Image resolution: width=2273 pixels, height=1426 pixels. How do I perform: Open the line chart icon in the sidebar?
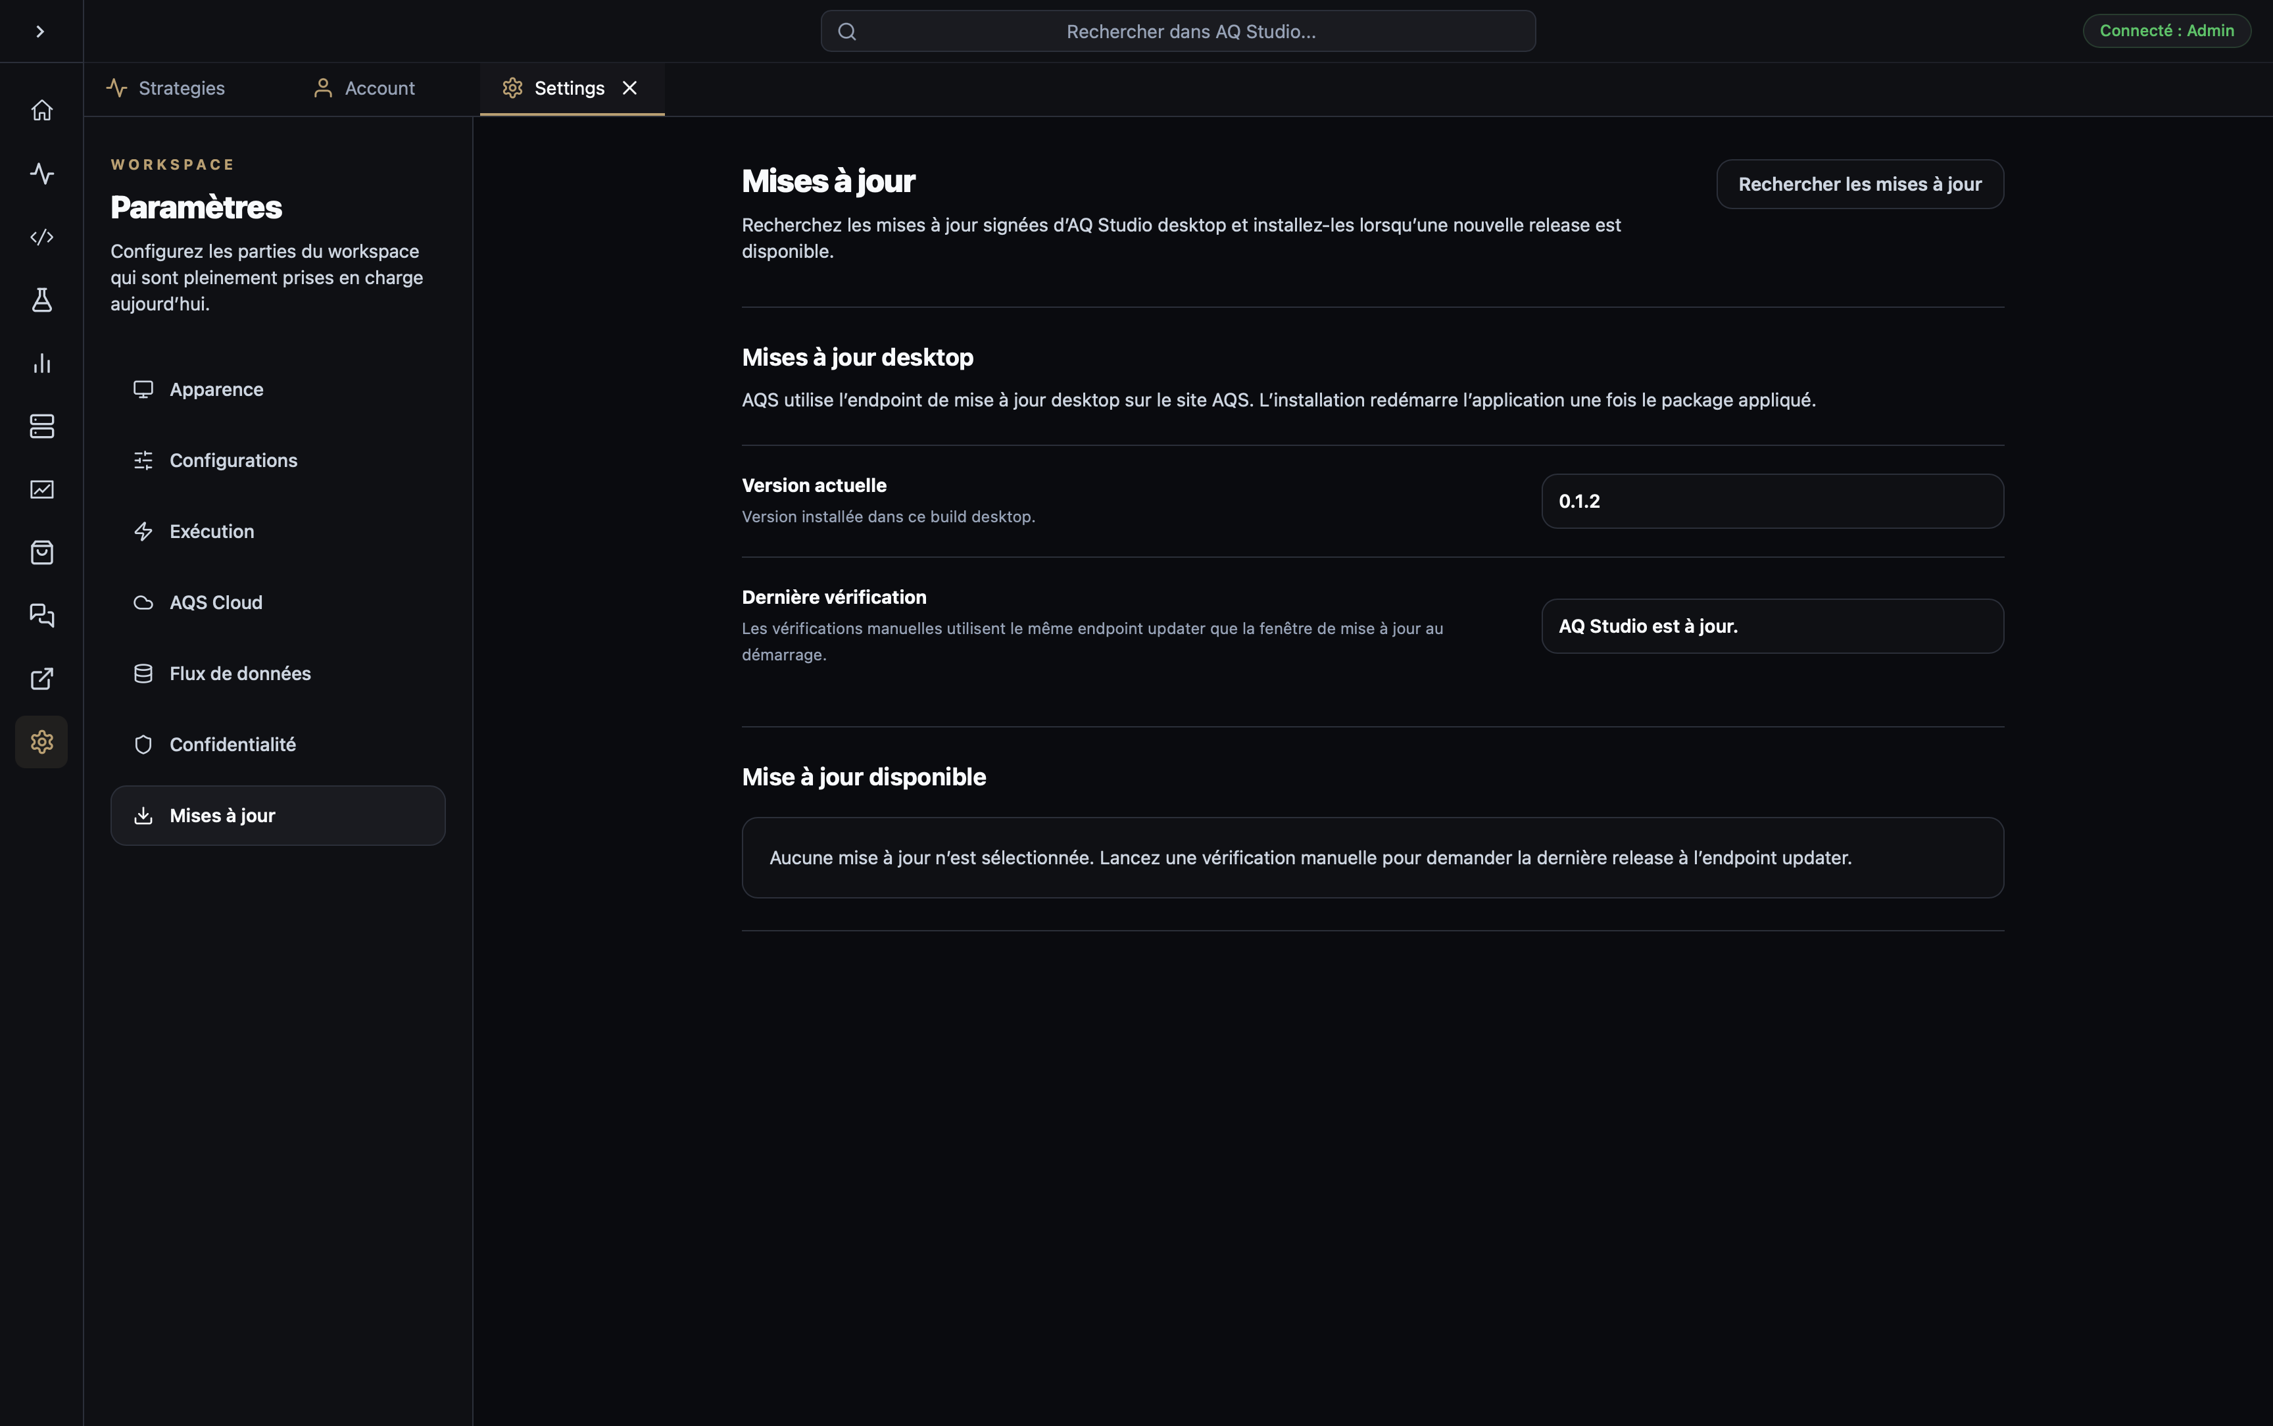click(41, 489)
